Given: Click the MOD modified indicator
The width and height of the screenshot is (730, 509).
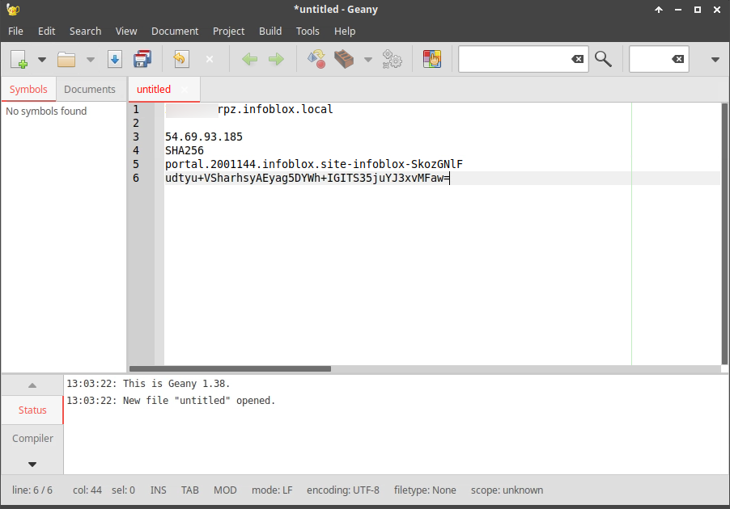Looking at the screenshot, I should coord(225,490).
